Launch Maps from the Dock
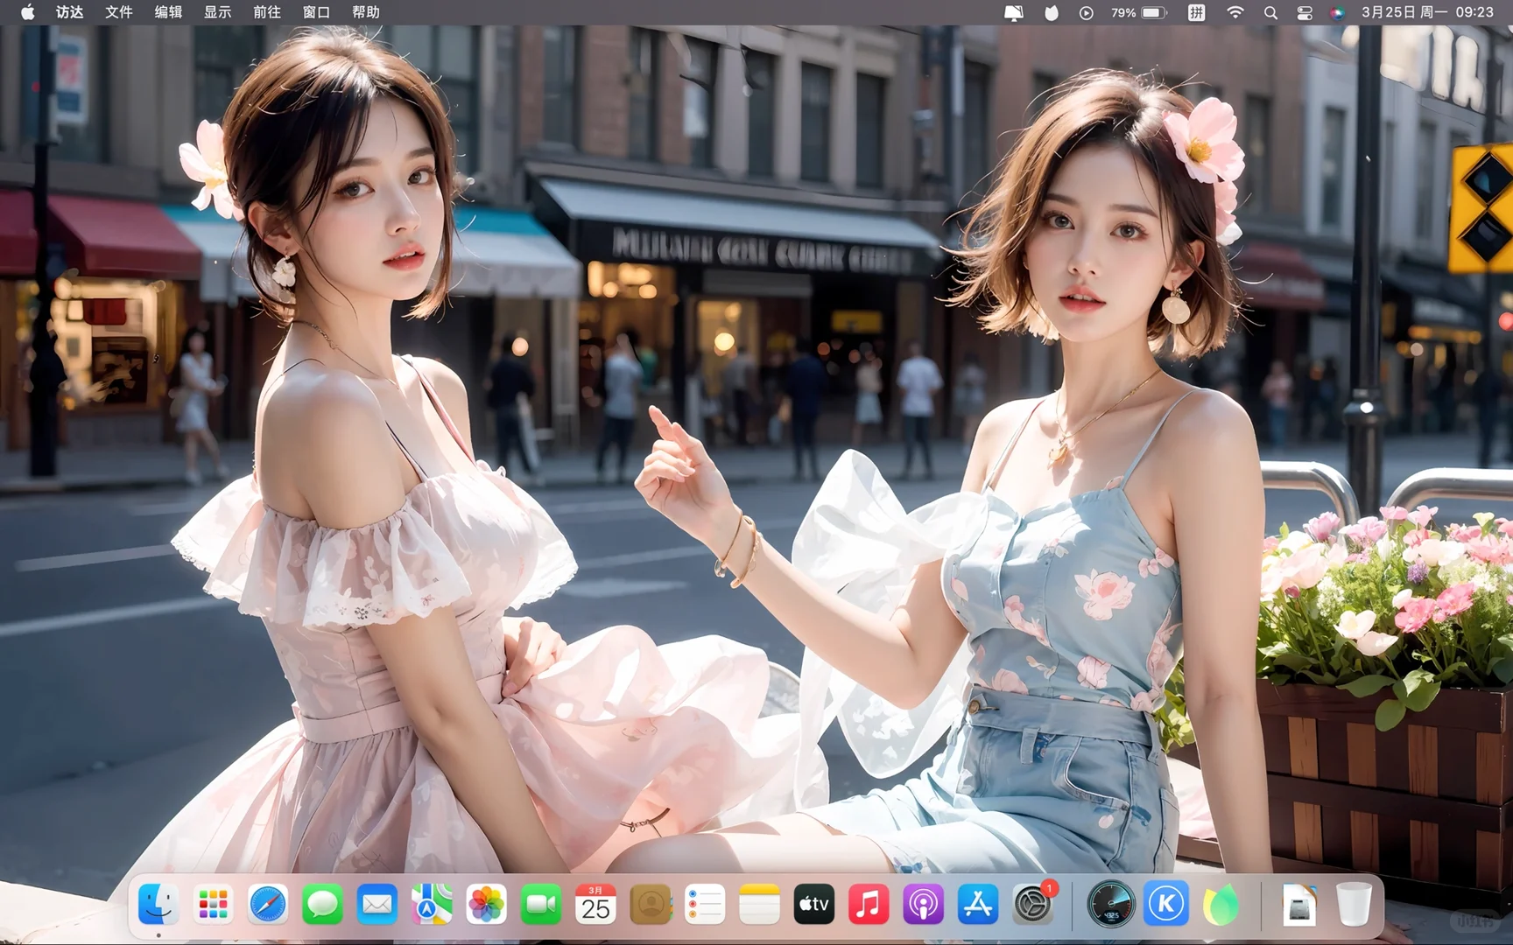Image resolution: width=1513 pixels, height=945 pixels. click(432, 904)
